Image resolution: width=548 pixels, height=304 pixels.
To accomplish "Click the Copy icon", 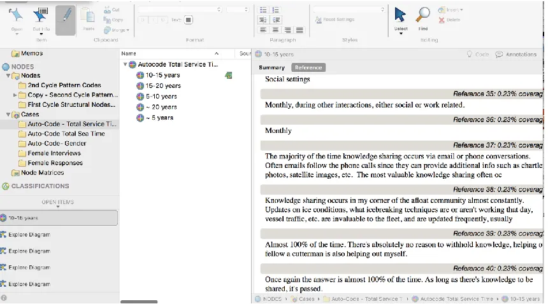I will pos(107,20).
